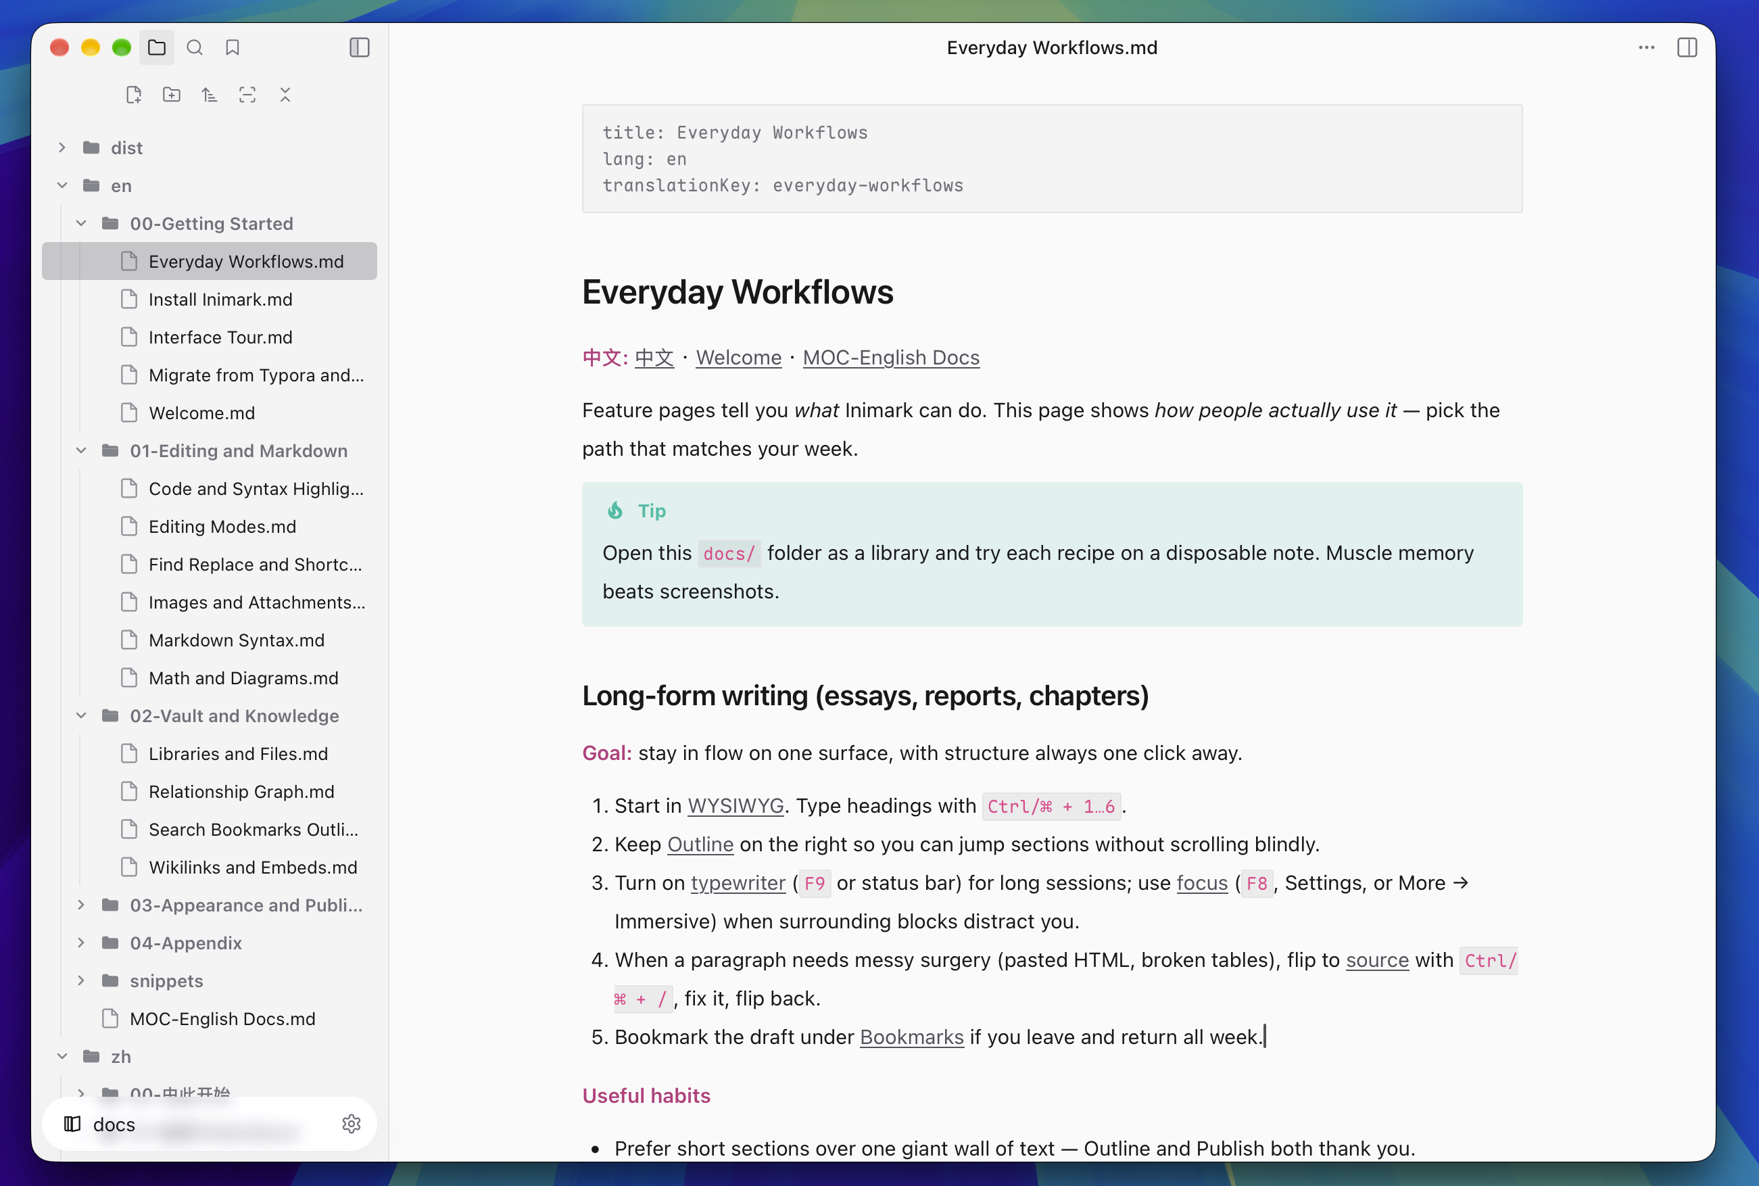Follow the MOC-English Docs link in editor
Viewport: 1759px width, 1186px height.
click(x=891, y=358)
